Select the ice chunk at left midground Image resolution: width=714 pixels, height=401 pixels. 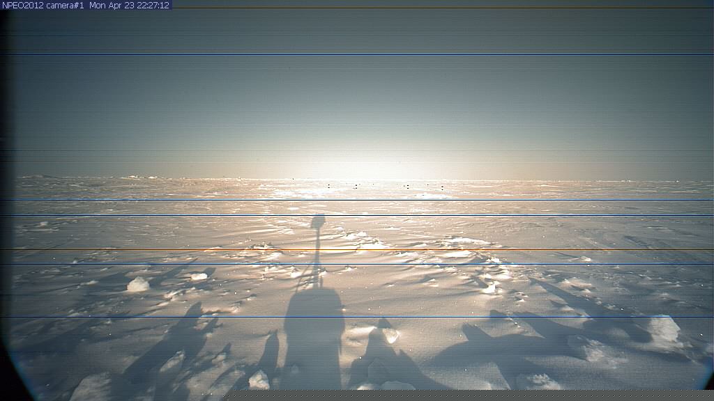pyautogui.click(x=137, y=284)
